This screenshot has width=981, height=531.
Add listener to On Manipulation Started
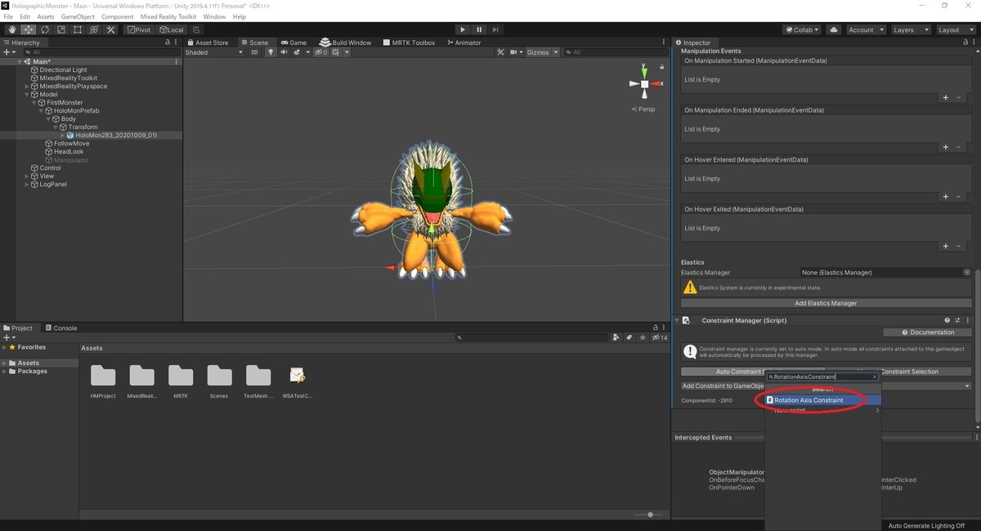pos(946,97)
